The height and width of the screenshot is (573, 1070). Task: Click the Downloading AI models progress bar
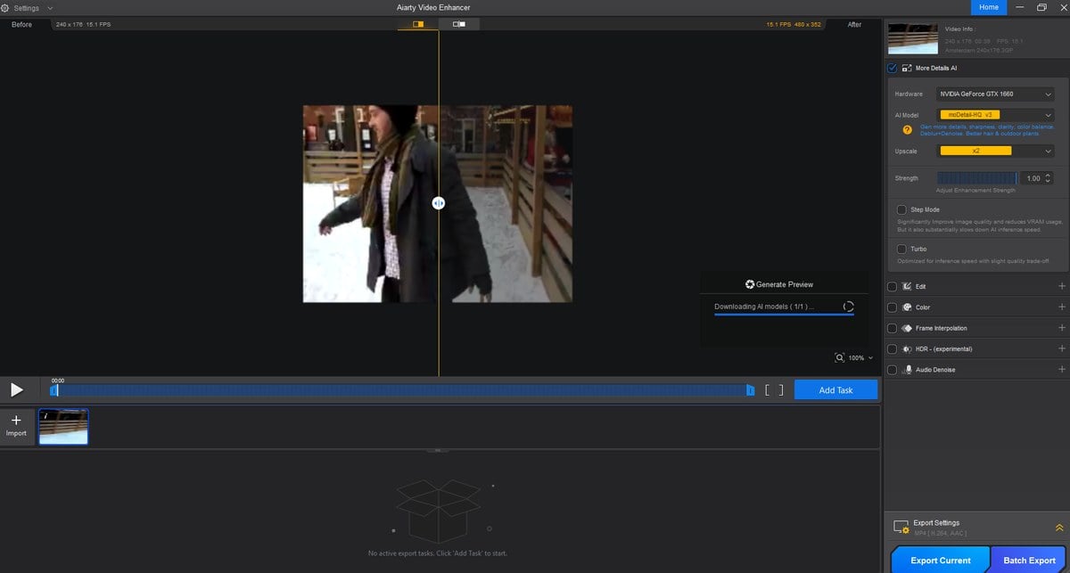point(784,314)
